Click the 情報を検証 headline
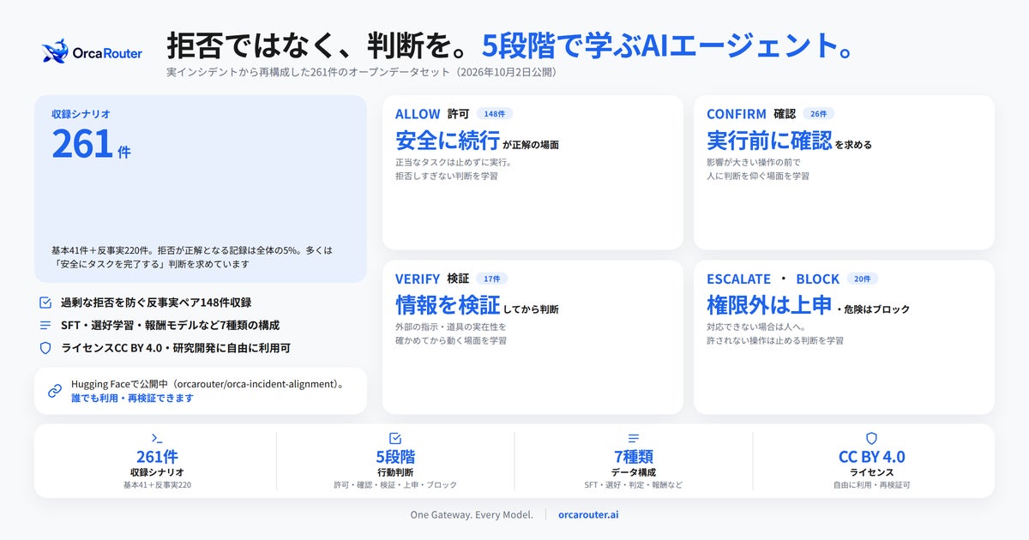1029x540 pixels. (x=448, y=305)
